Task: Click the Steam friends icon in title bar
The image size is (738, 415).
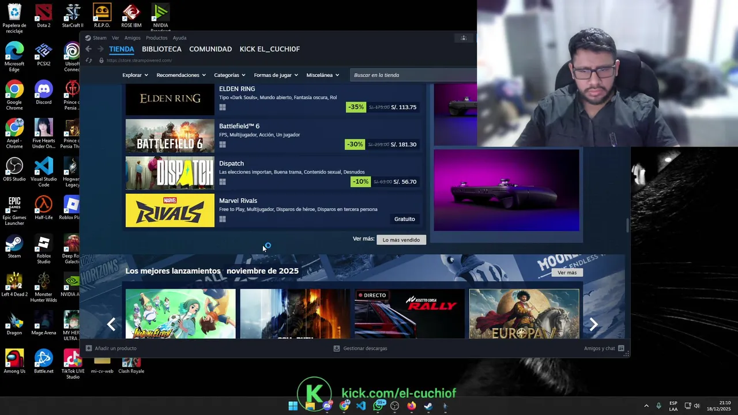Action: 463,38
